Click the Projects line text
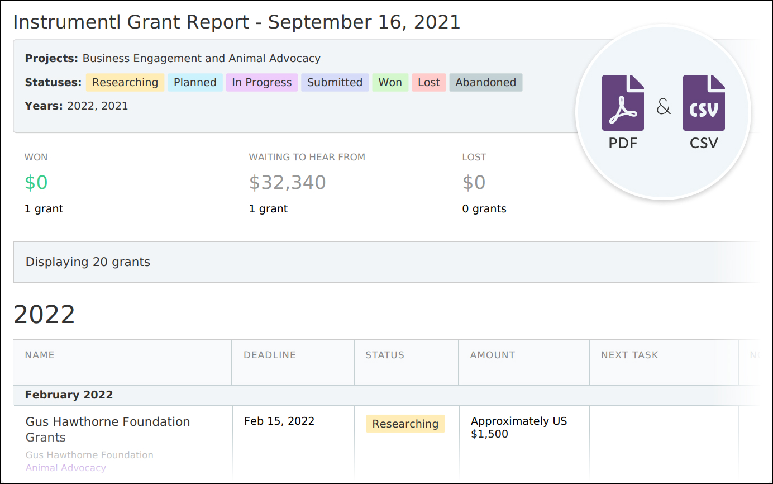Viewport: 773px width, 484px height. pos(173,58)
